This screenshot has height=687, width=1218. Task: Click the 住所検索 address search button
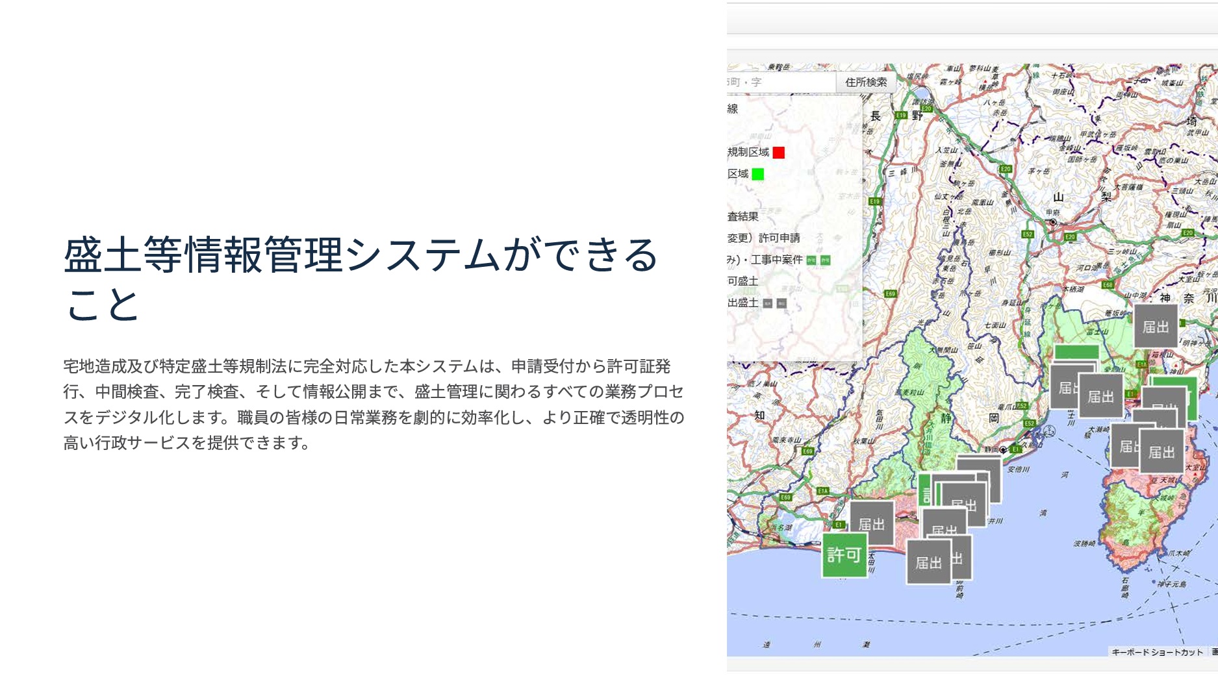tap(865, 82)
